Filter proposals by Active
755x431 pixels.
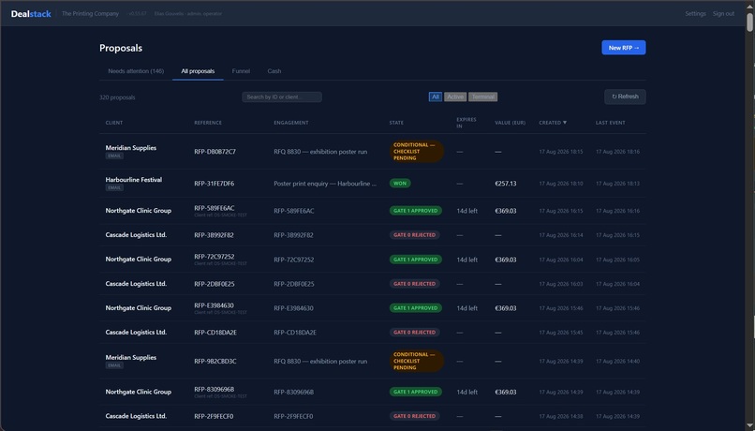455,97
